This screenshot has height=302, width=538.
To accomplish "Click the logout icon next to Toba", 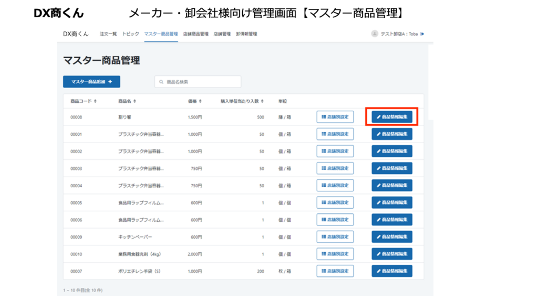I will (x=422, y=34).
